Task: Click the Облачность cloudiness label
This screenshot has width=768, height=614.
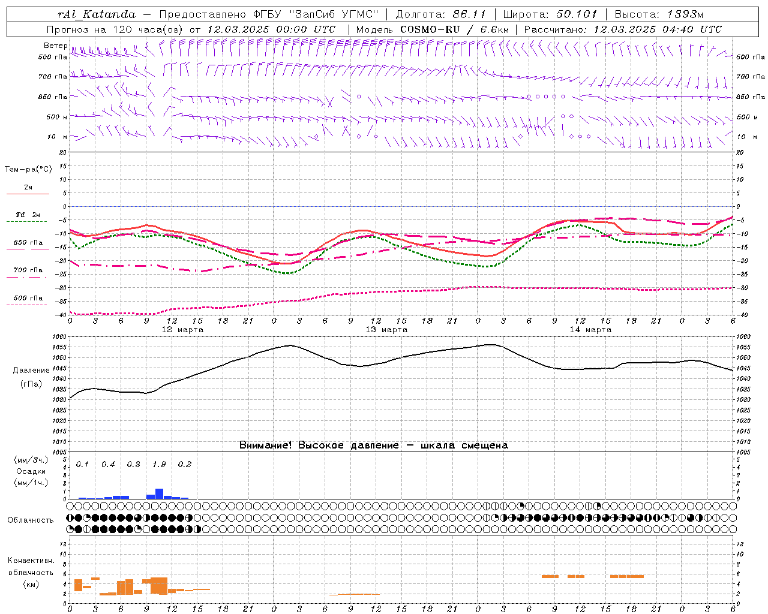Action: 31,520
